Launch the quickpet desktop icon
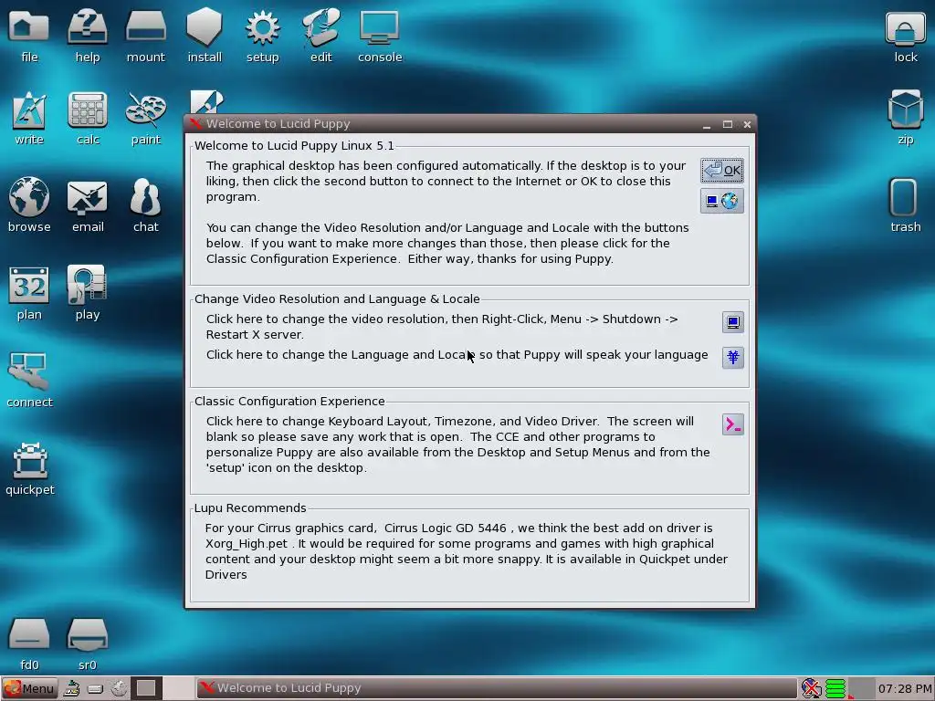The image size is (935, 701). 30,468
